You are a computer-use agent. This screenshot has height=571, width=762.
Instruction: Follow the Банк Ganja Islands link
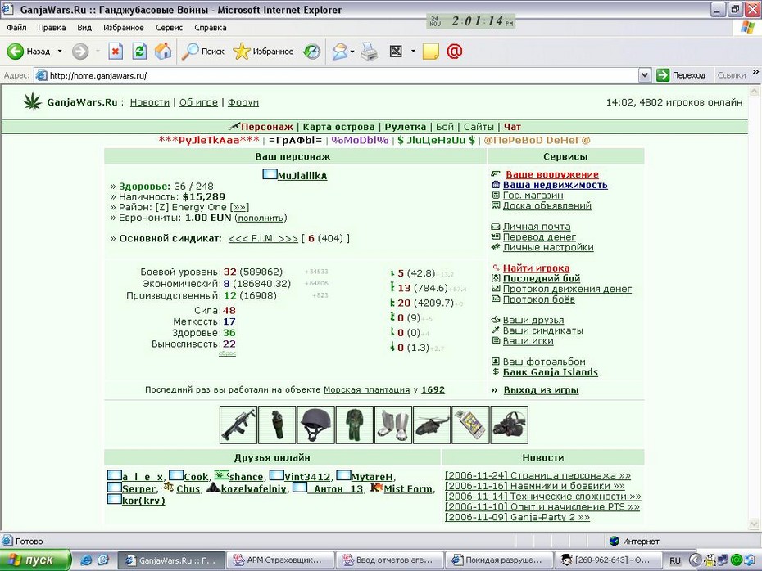pos(550,372)
